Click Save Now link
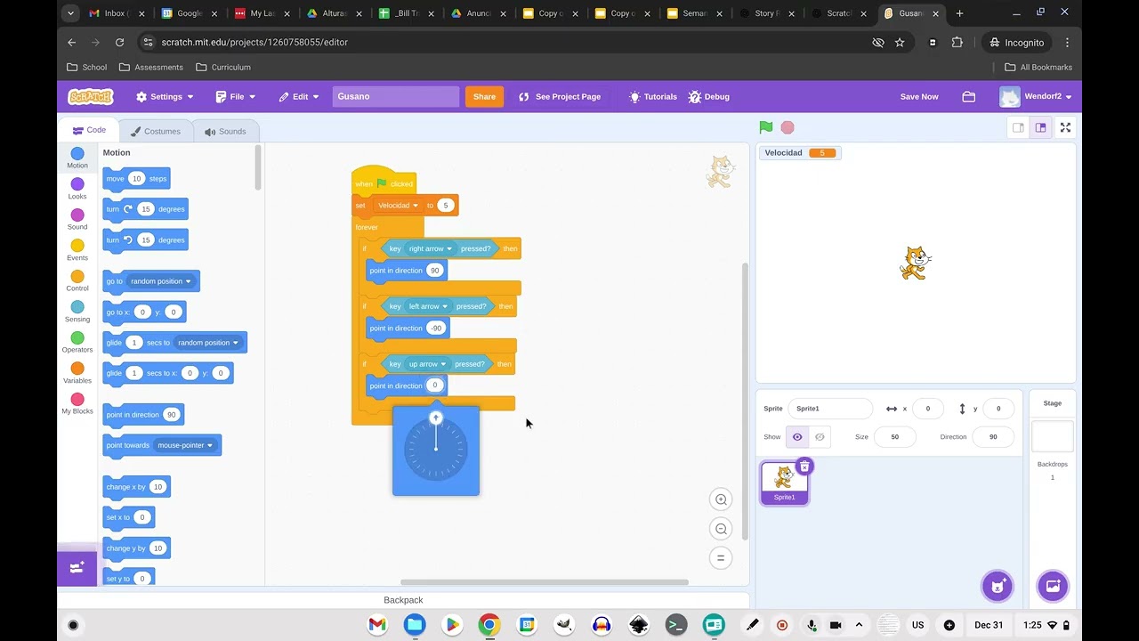Viewport: 1139px width, 641px height. click(x=919, y=96)
